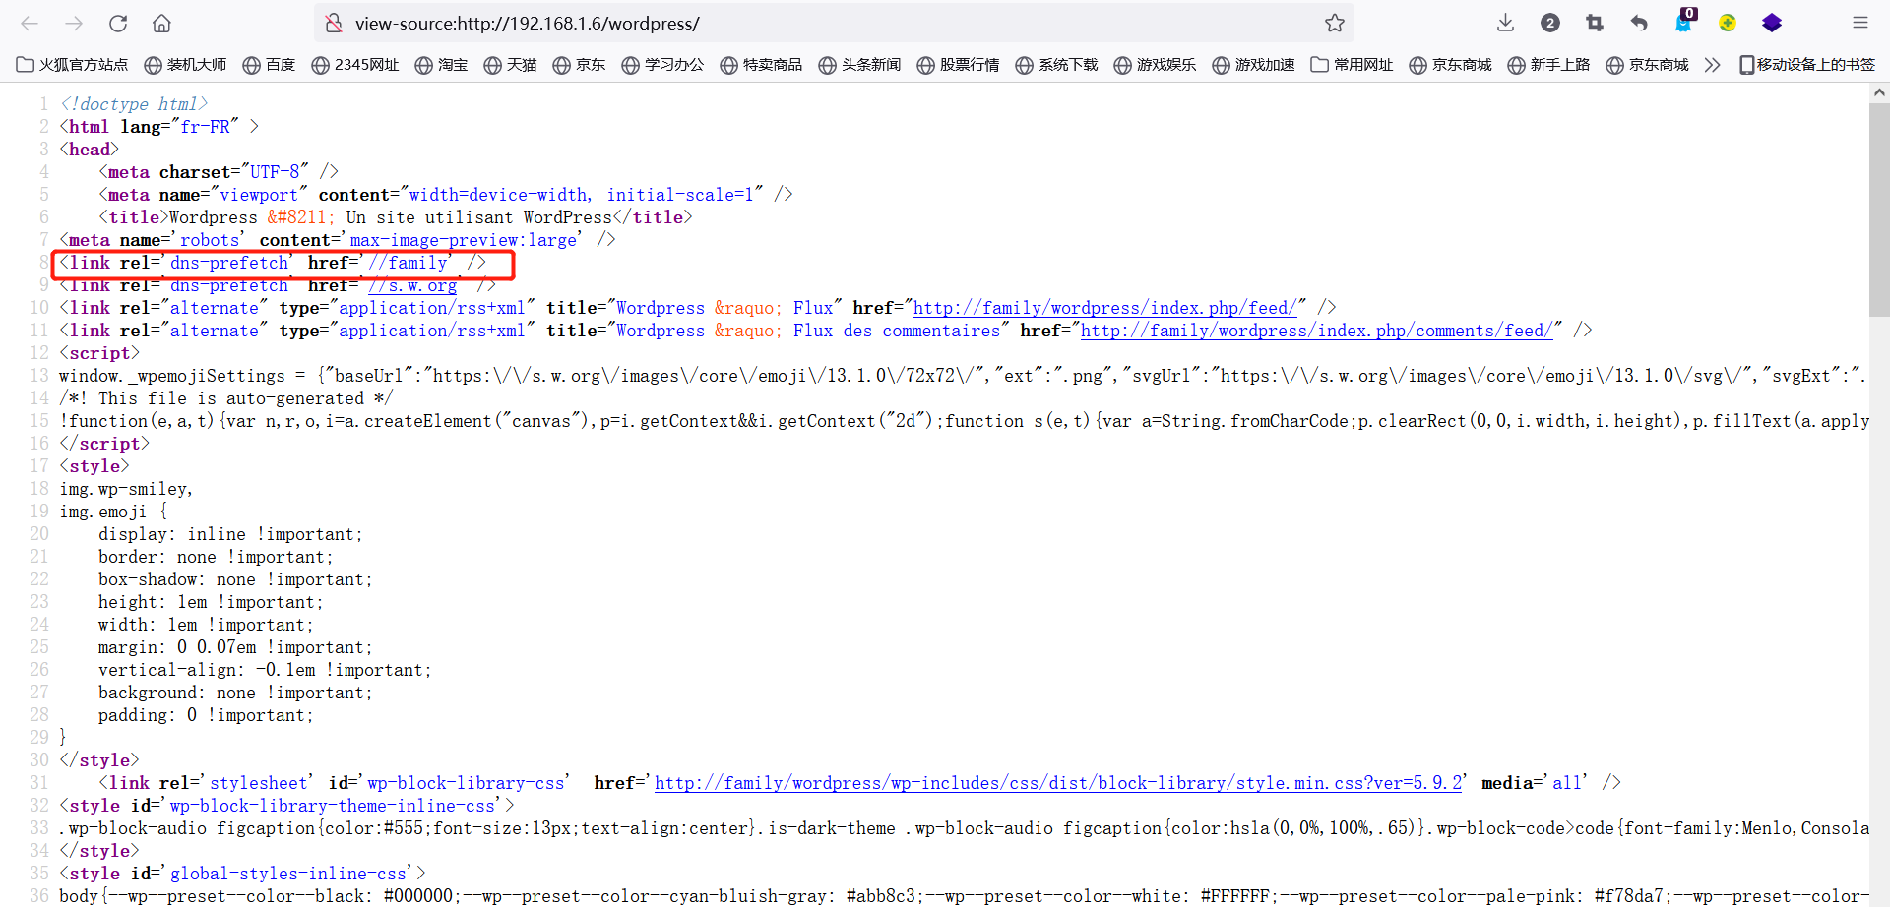Open the 游戏娱乐 bookmark
Image resolution: width=1890 pixels, height=907 pixels.
pyautogui.click(x=1155, y=65)
